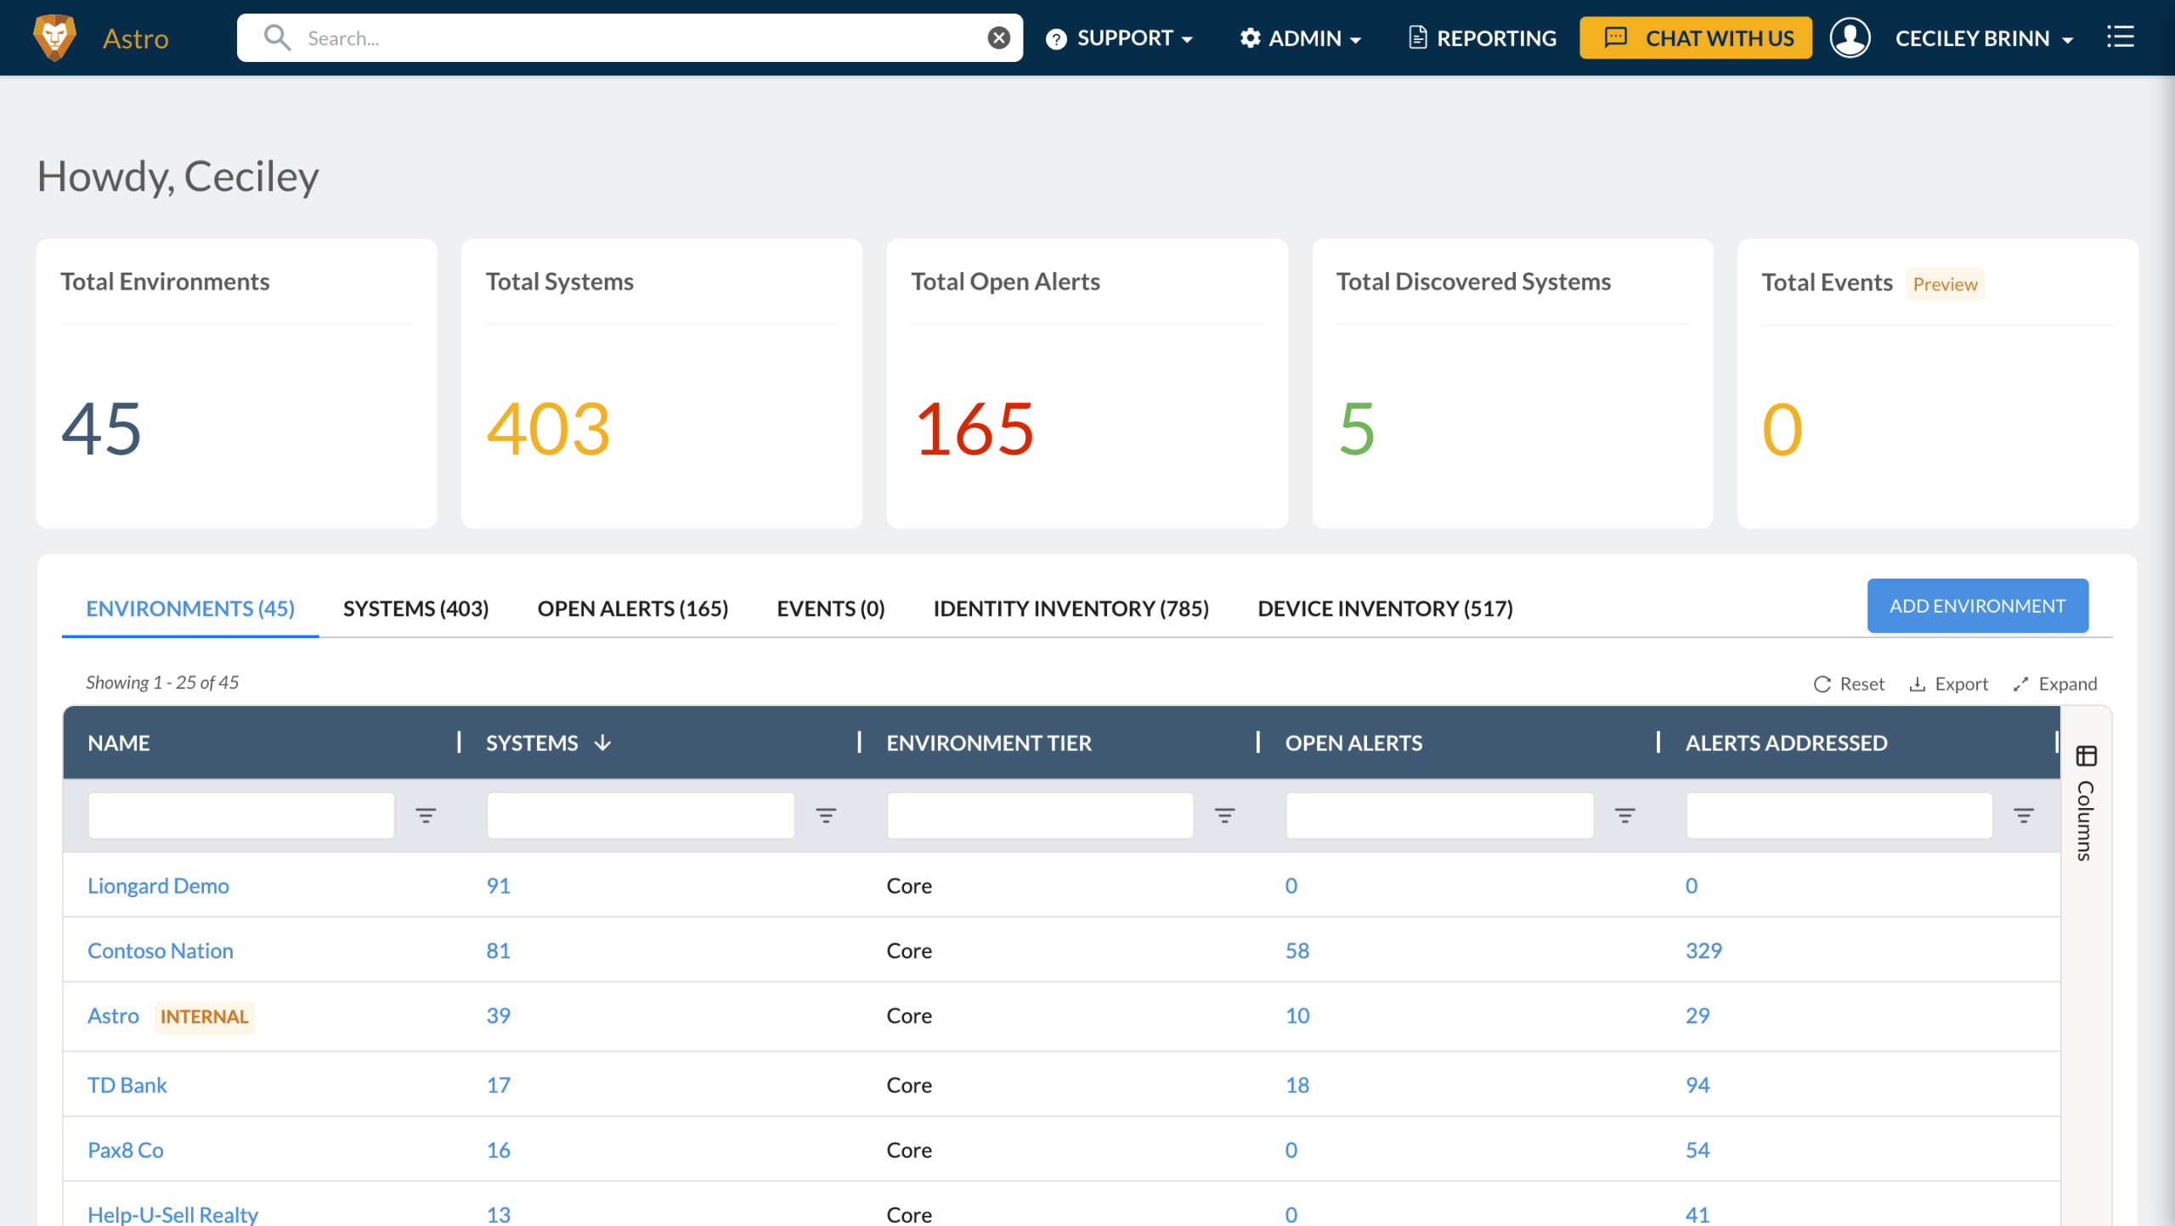
Task: Switch to the Device Inventory (517) tab
Action: coord(1385,608)
